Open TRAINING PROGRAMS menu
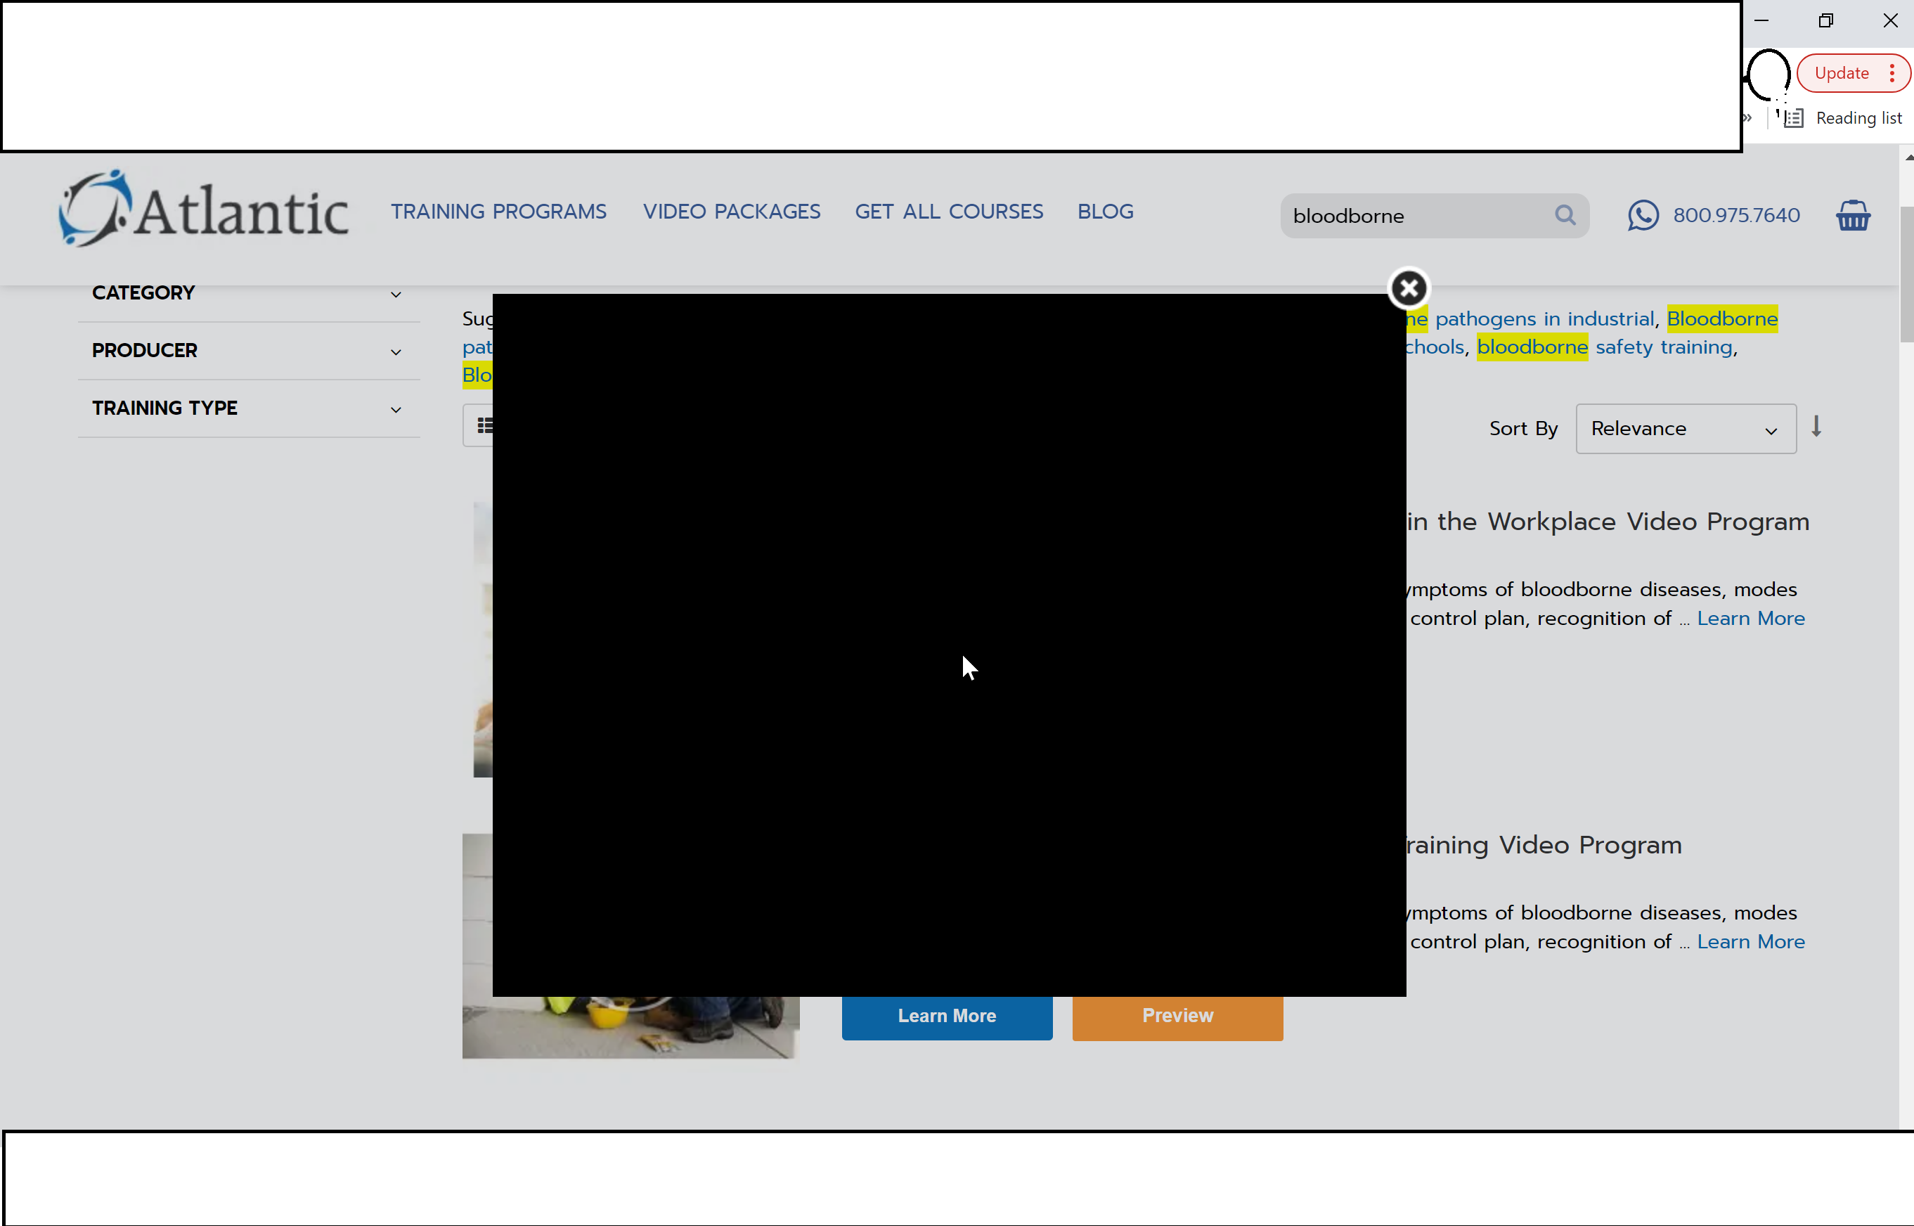Image resolution: width=1914 pixels, height=1226 pixels. pyautogui.click(x=498, y=212)
